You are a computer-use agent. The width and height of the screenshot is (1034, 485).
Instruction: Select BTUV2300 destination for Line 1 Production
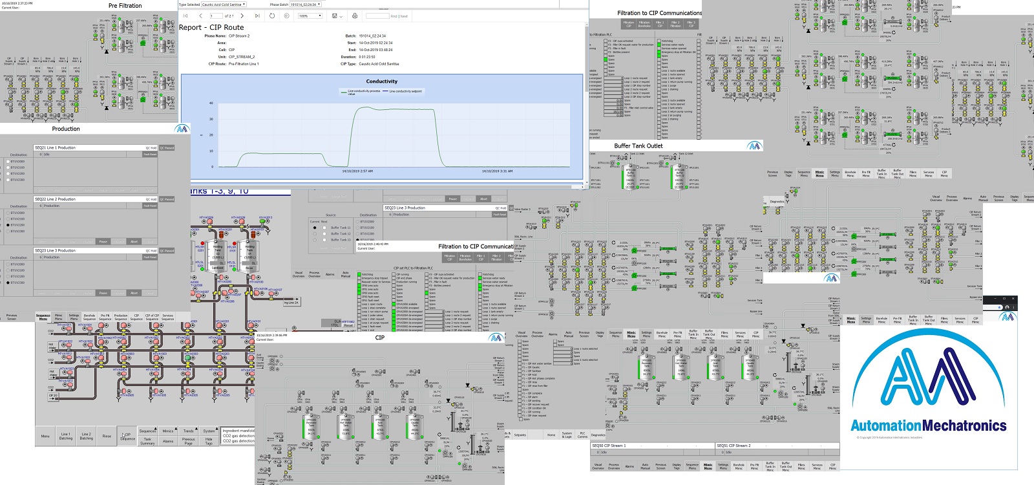click(x=8, y=180)
